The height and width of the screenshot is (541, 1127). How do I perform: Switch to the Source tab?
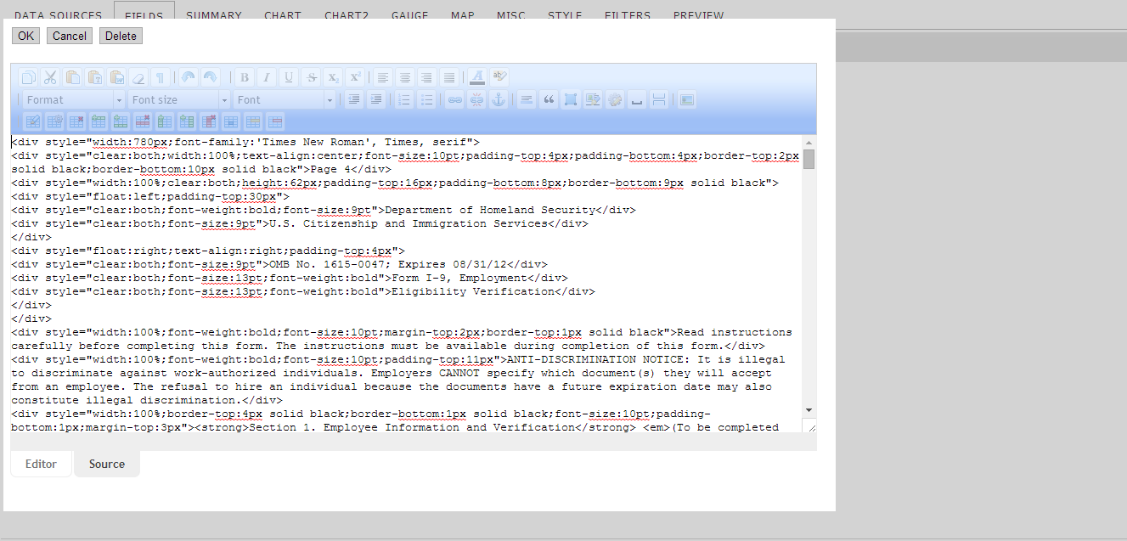(107, 464)
